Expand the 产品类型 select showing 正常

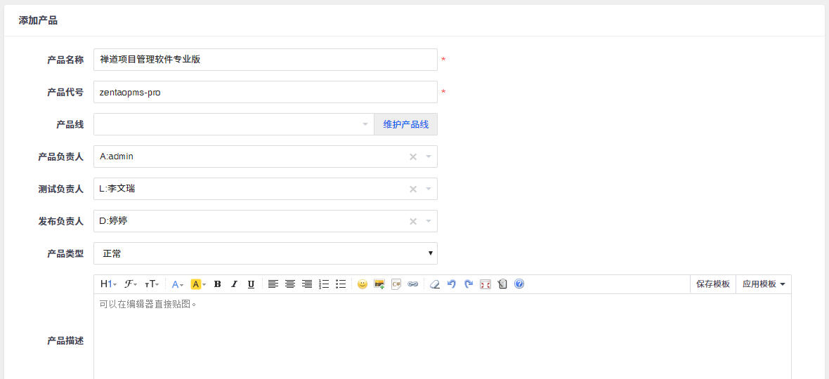[x=266, y=253]
